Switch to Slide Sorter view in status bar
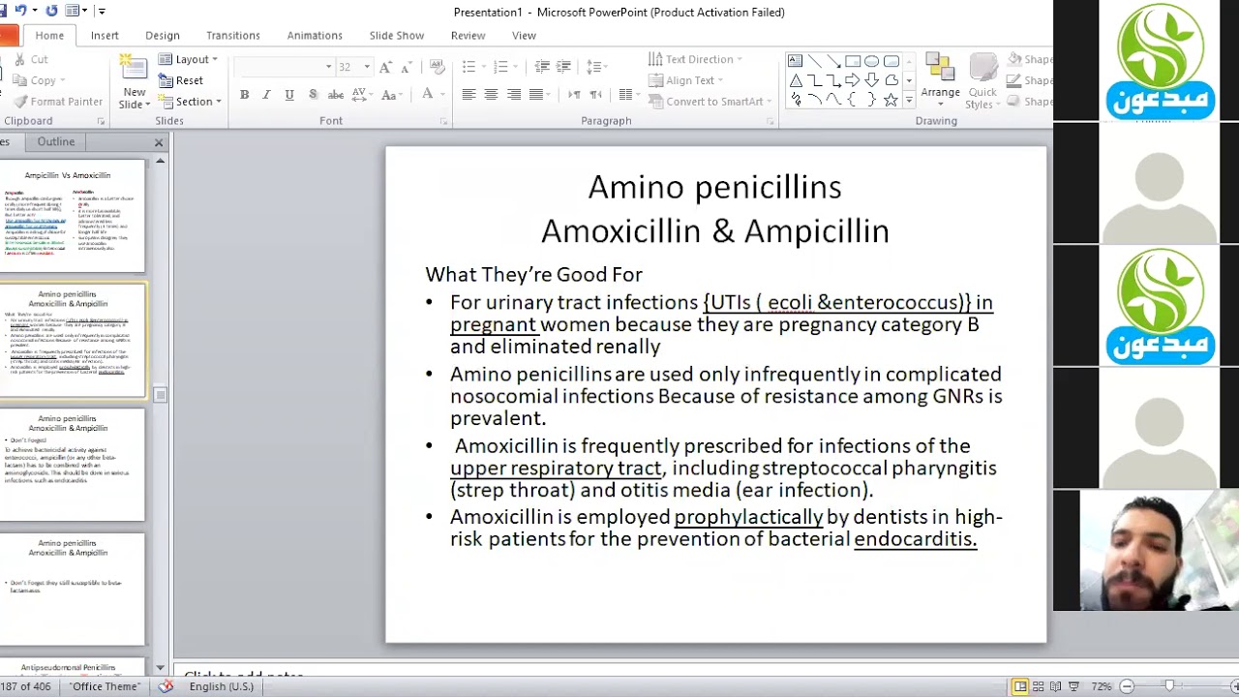Screen dimensions: 1239x697 coord(1039,686)
